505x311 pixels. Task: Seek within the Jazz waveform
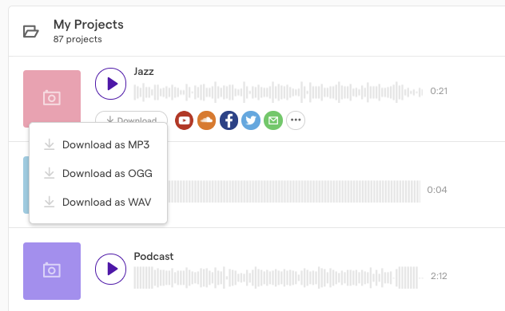coord(278,93)
